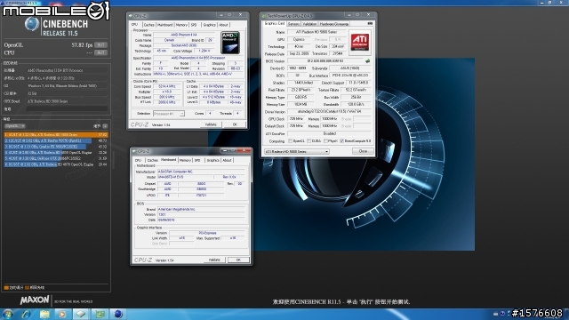Open the Processor #1 selection dropdown in CPU-Z
The width and height of the screenshot is (569, 320).
[169, 114]
